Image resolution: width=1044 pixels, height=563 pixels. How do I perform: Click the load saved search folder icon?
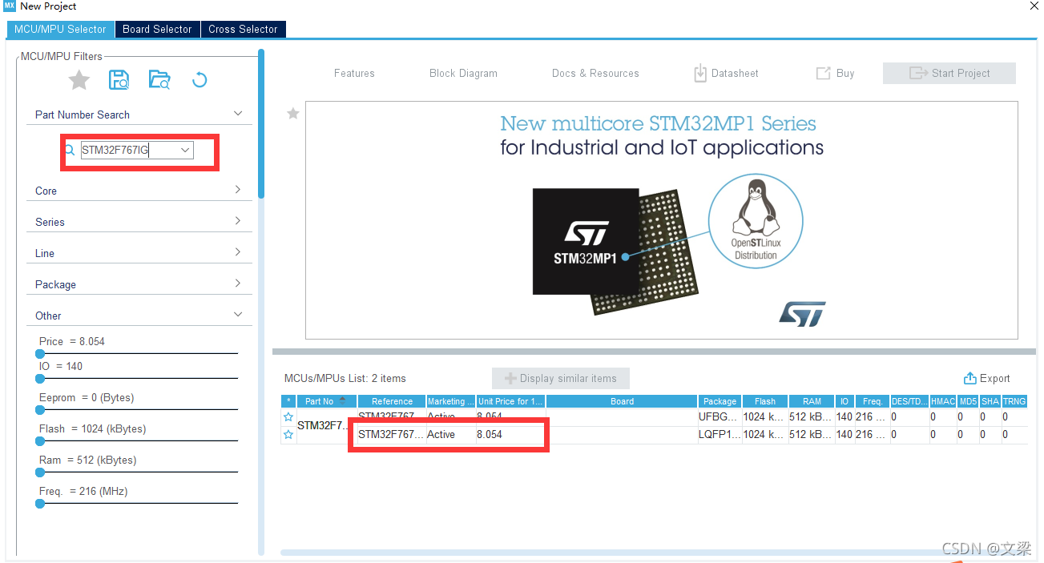tap(159, 80)
